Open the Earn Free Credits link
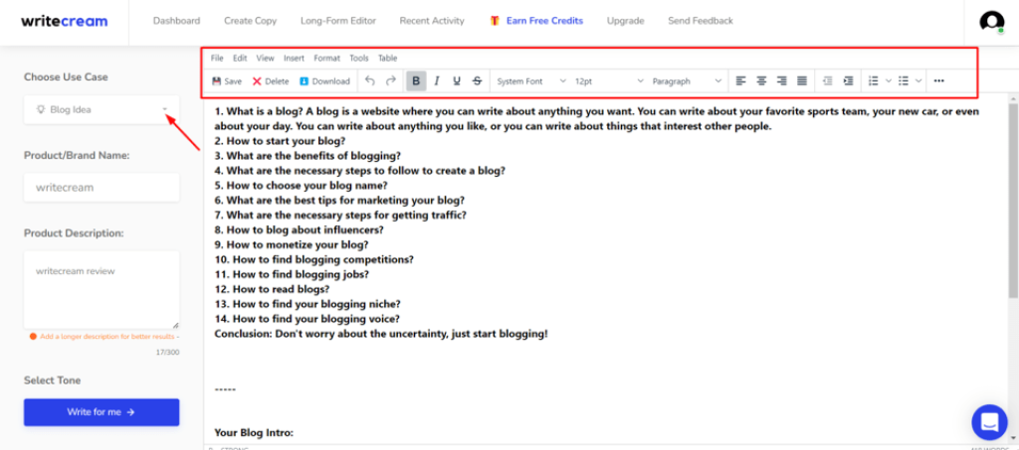 point(536,21)
